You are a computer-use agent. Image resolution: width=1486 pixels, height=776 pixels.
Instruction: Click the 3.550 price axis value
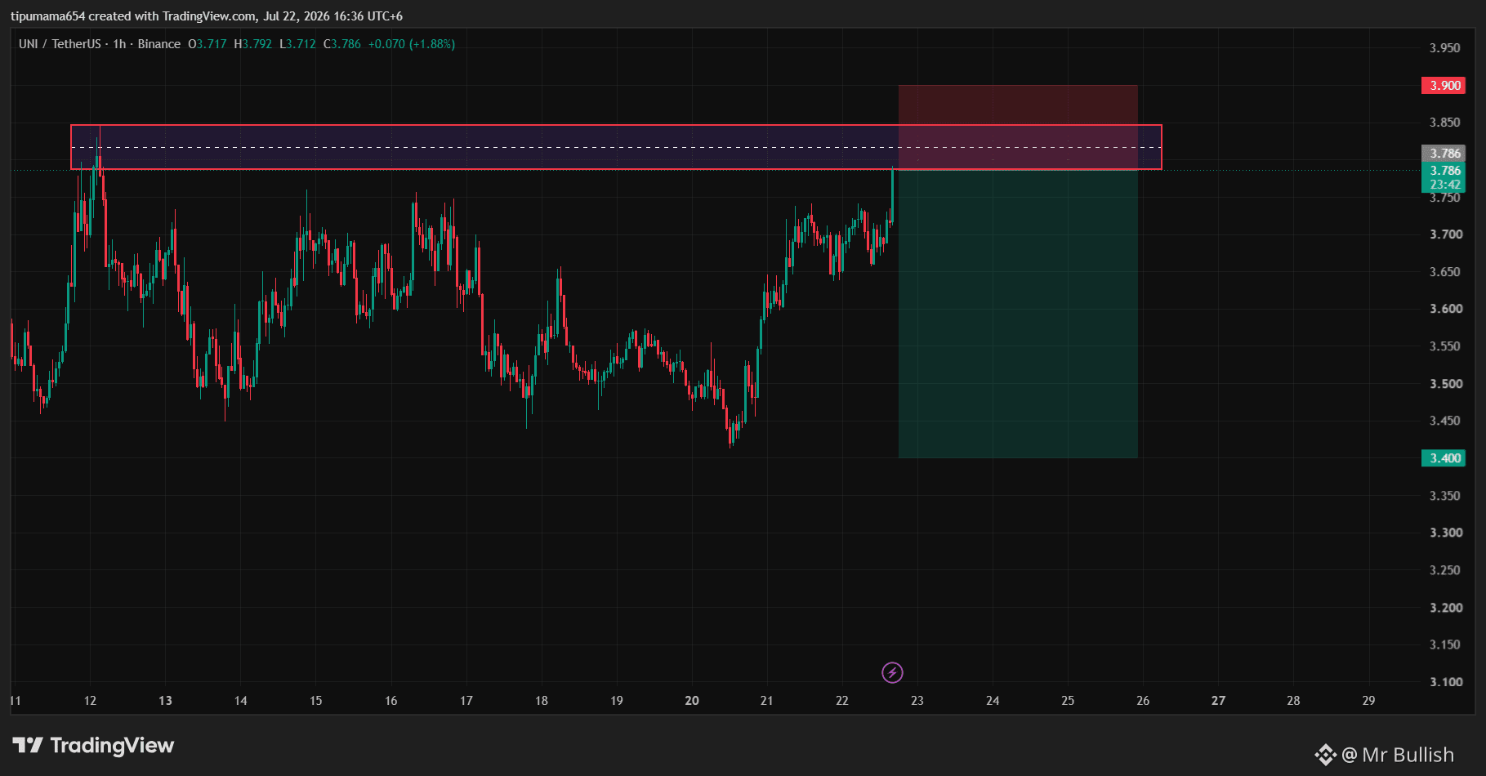click(1444, 346)
